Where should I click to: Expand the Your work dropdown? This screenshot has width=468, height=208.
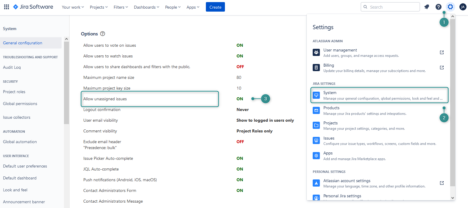73,7
